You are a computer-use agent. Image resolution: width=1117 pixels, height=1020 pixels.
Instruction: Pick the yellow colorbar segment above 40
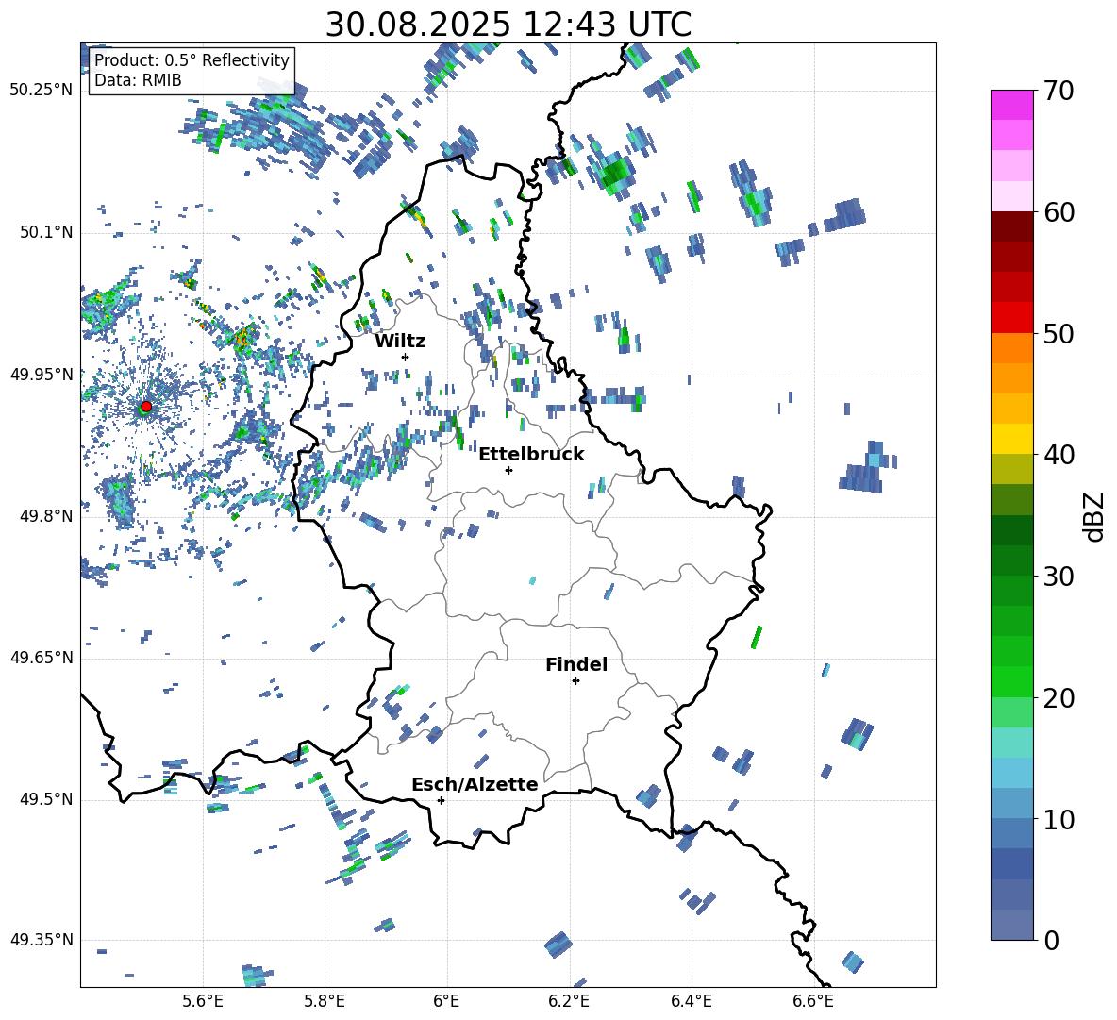point(1011,439)
